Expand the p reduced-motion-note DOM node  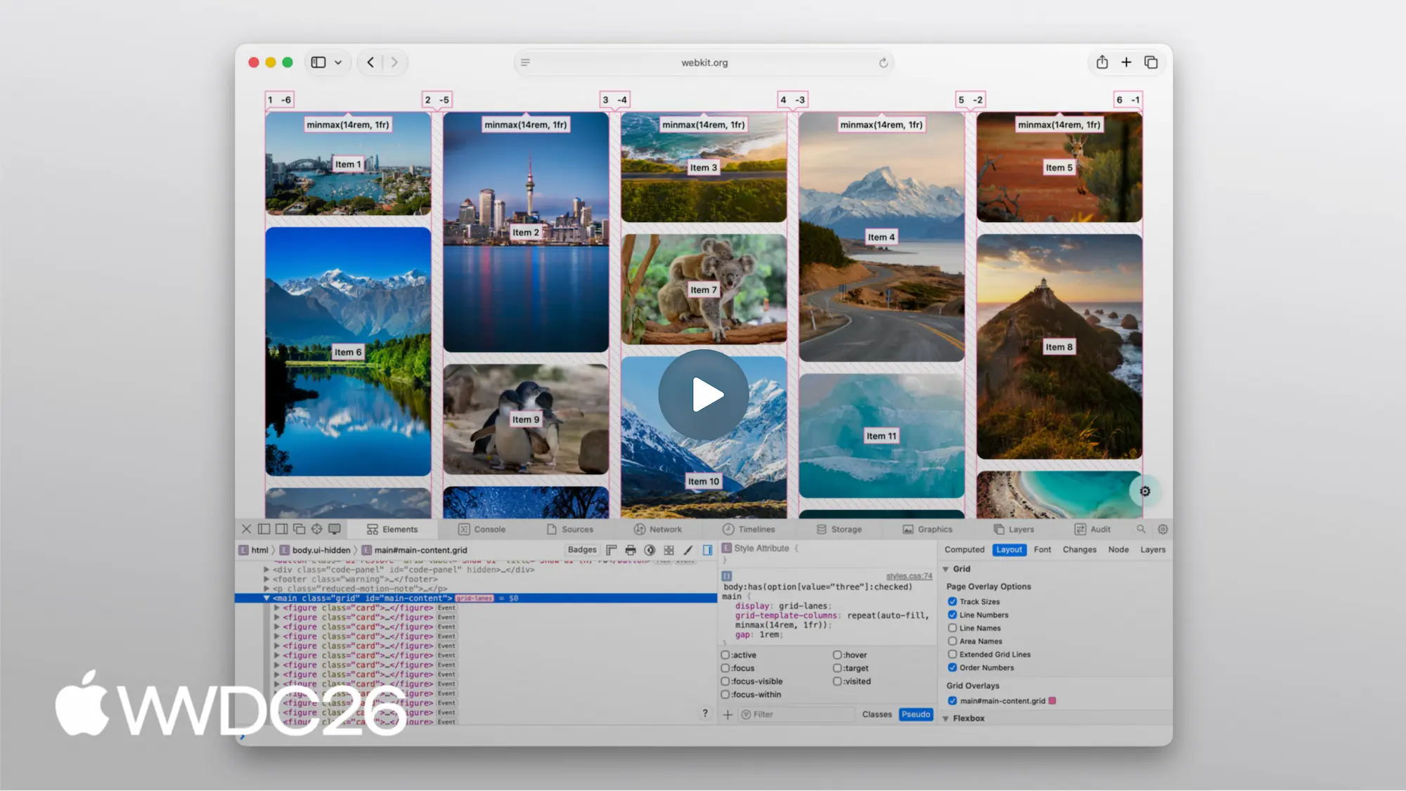[x=266, y=589]
